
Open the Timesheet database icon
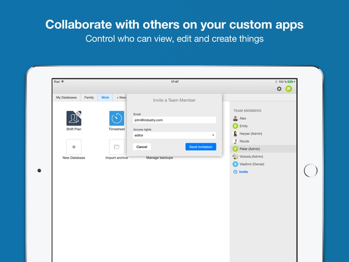point(116,118)
